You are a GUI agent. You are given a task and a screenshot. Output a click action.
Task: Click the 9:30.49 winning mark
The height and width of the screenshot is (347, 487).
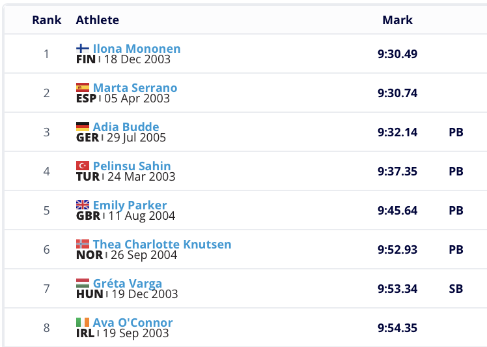tap(397, 53)
